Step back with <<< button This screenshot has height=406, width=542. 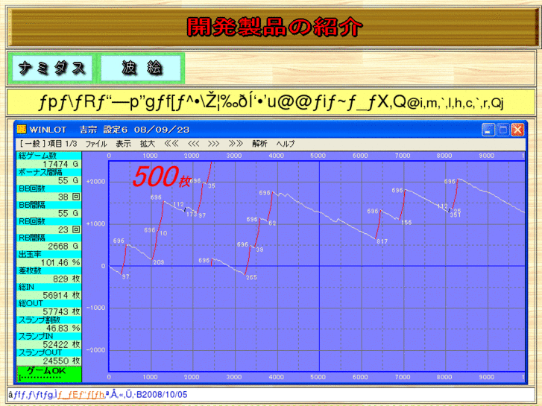click(x=193, y=144)
